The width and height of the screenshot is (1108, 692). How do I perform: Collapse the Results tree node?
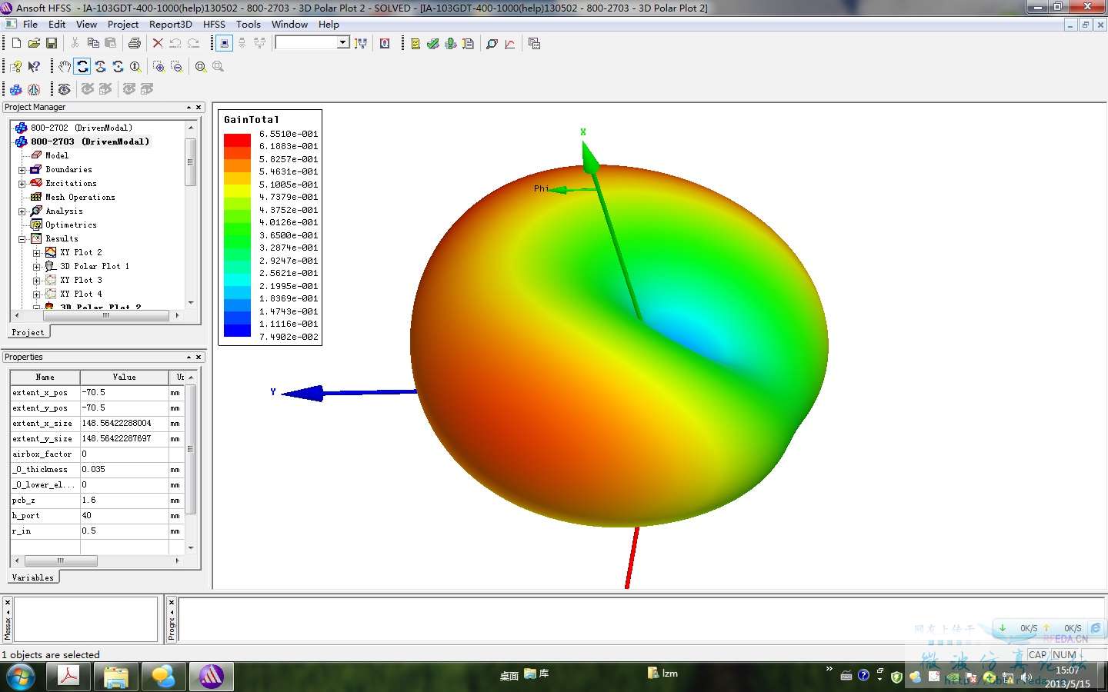[x=22, y=239]
